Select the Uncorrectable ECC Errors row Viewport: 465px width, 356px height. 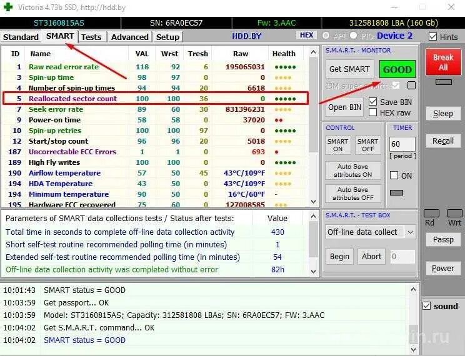click(x=154, y=152)
